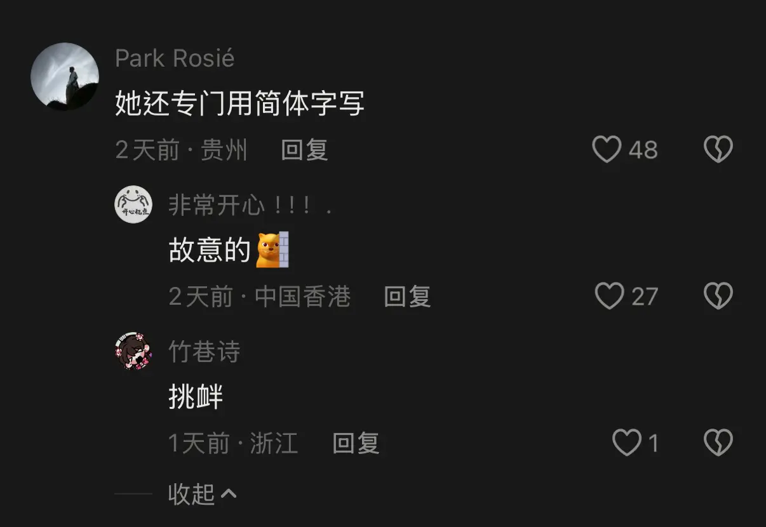Tap broken heart on 故意的 reply
The height and width of the screenshot is (527, 766).
[x=718, y=297]
